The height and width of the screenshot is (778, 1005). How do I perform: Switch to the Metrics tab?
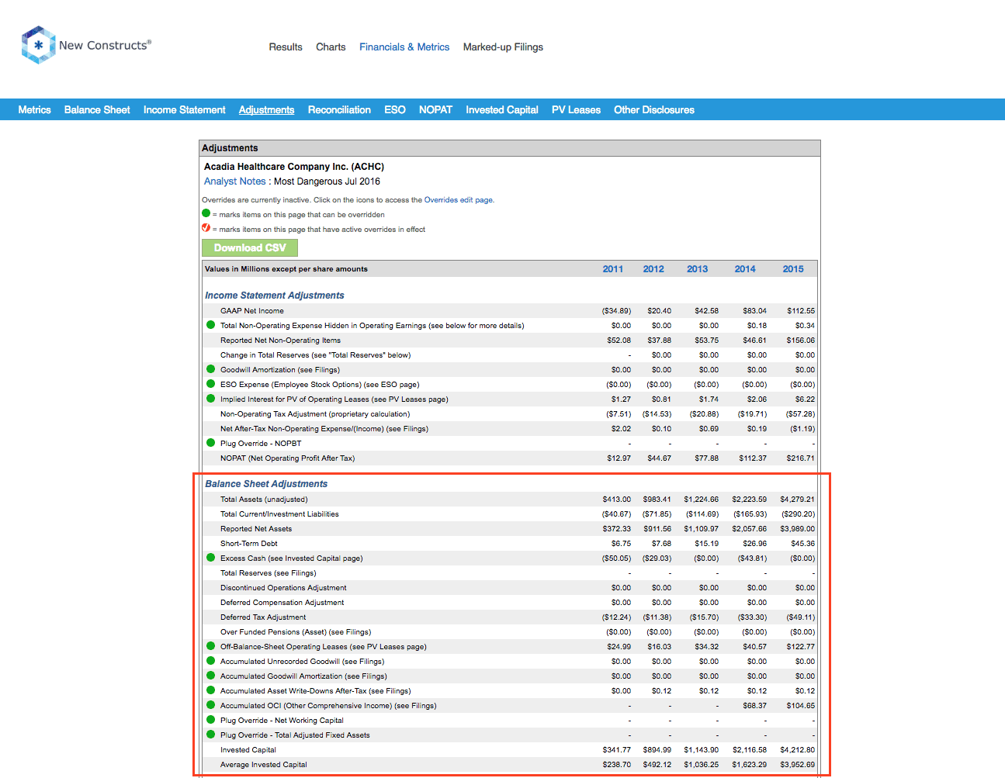[35, 110]
